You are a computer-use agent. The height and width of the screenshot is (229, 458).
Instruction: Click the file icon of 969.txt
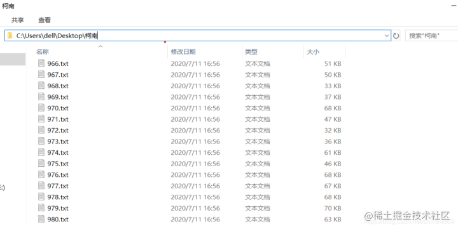41,96
